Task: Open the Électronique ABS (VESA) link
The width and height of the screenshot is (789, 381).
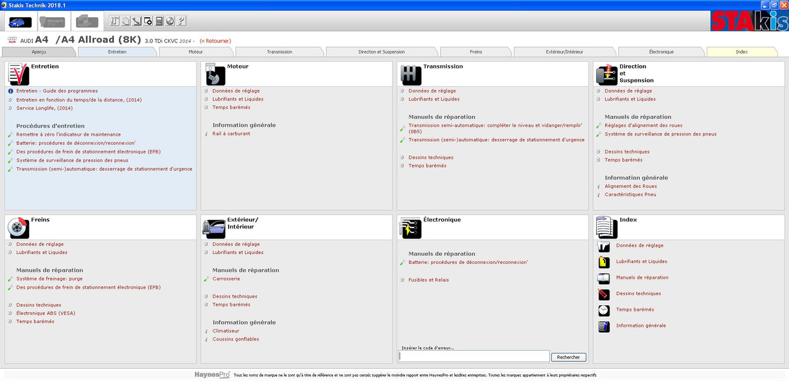Action: click(x=46, y=313)
